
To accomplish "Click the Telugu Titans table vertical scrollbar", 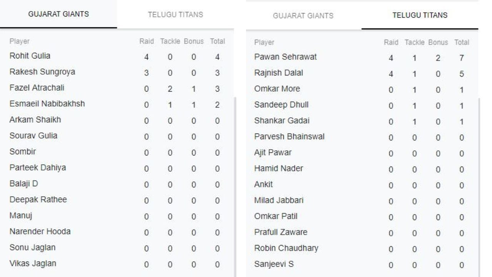I will pos(479,185).
